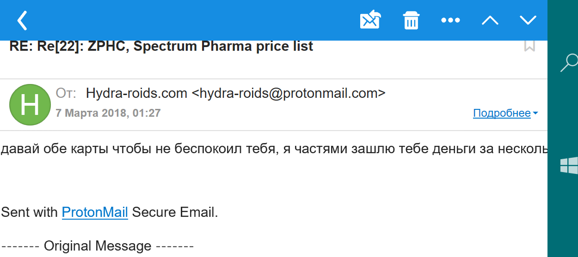Go to next message with down chevron
The width and height of the screenshot is (578, 257).
pos(528,20)
